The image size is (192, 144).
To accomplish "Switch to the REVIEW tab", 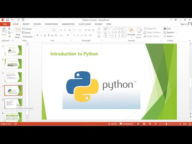I will point(98,24).
